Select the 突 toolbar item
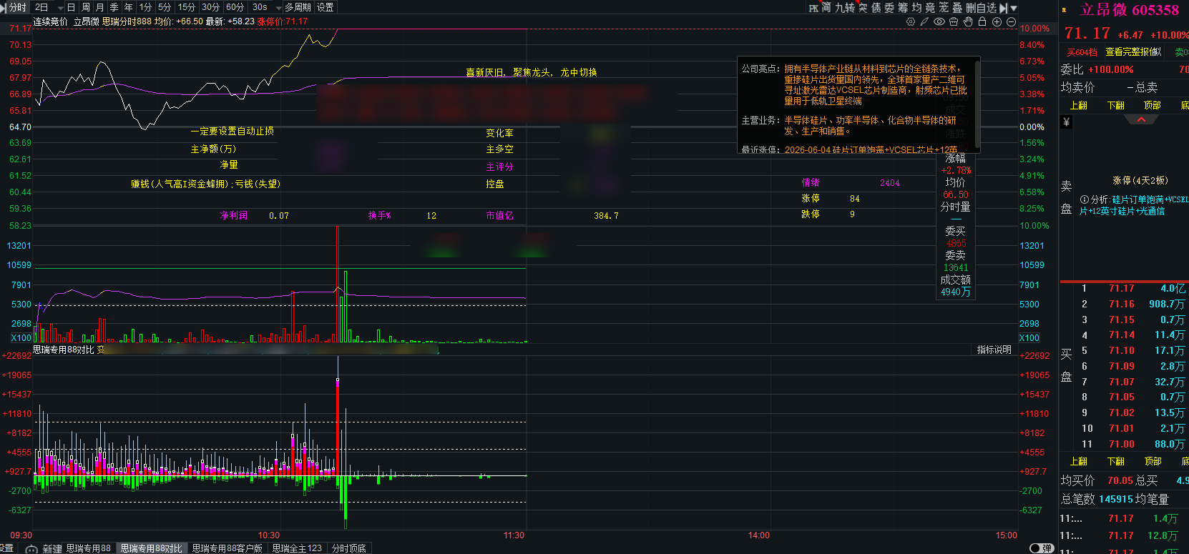The width and height of the screenshot is (1189, 554). tap(863, 7)
